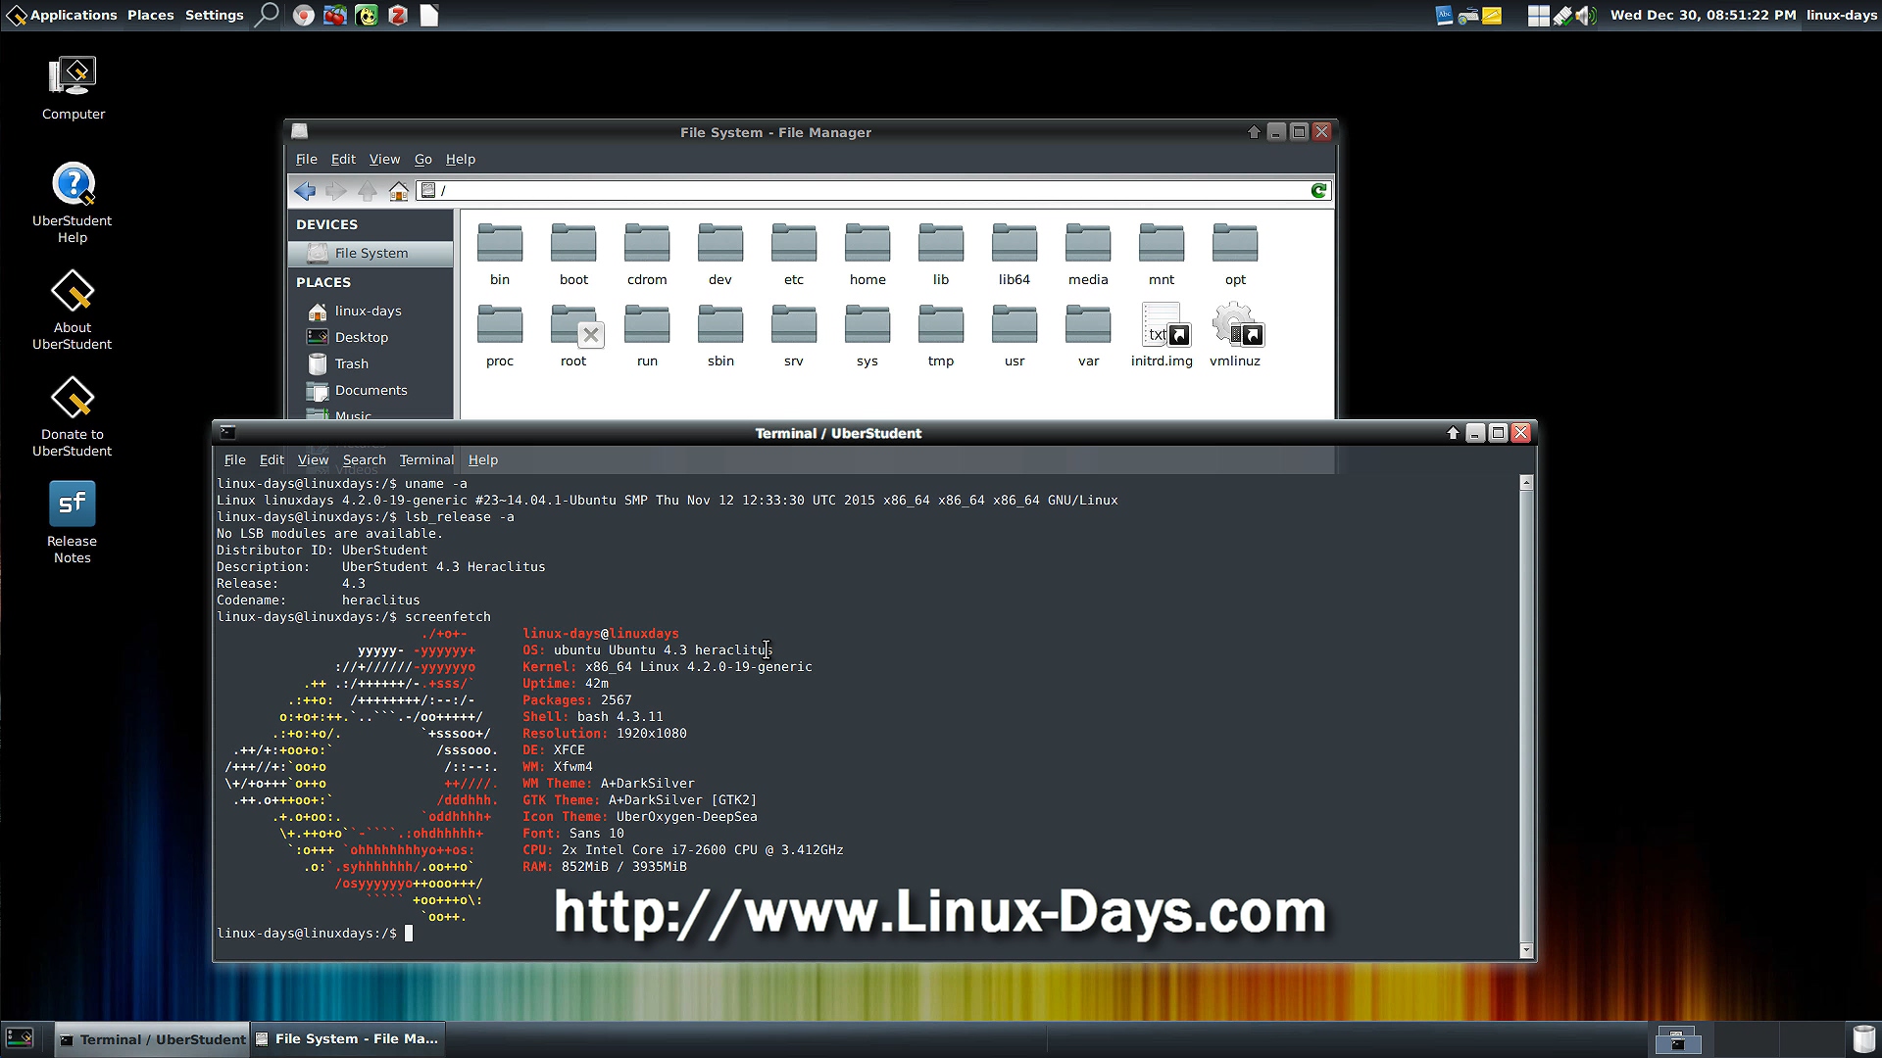Click the Up folder arrow in File Manager

tap(368, 191)
